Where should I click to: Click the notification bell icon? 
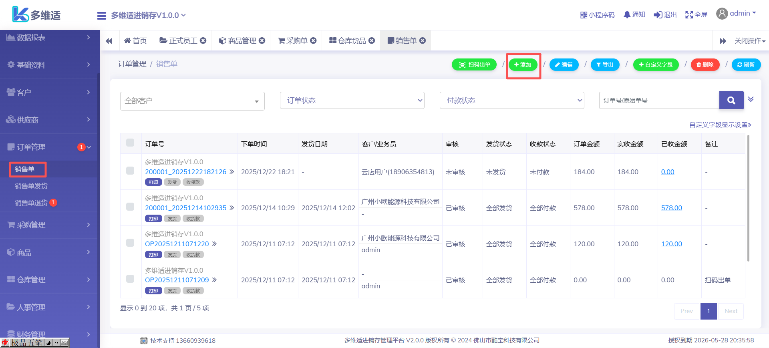(627, 15)
